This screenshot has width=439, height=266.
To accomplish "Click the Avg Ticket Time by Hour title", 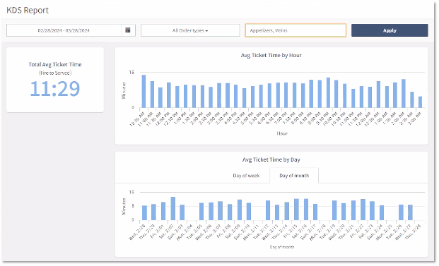I will point(271,55).
